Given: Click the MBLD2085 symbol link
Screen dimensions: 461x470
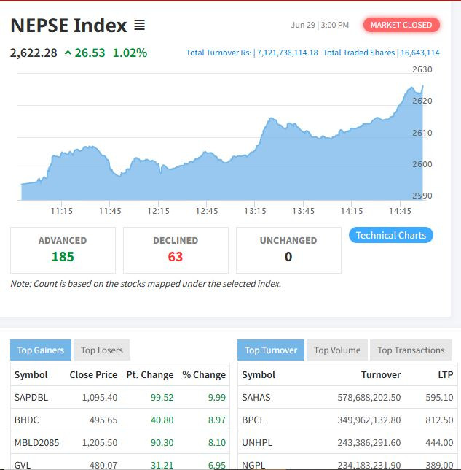Looking at the screenshot, I should [36, 443].
